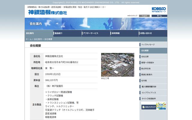Click the header tagline about 試験機製品
Viewport: 192px width, 120px height.
click(67, 7)
